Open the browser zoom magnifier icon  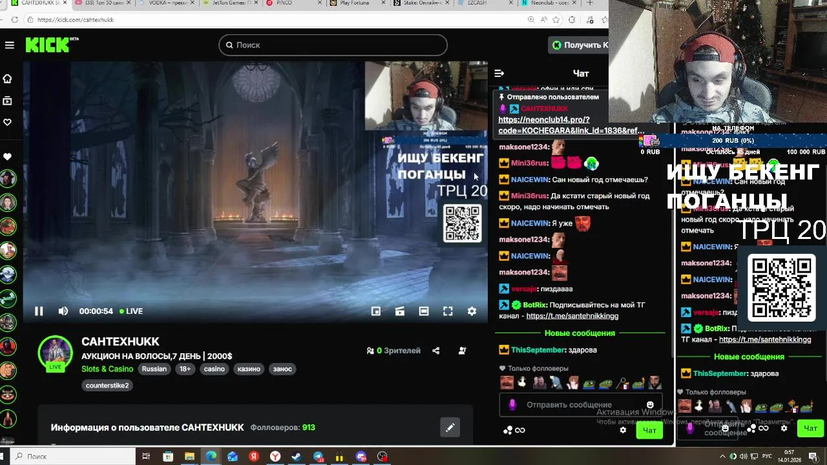tap(531, 20)
